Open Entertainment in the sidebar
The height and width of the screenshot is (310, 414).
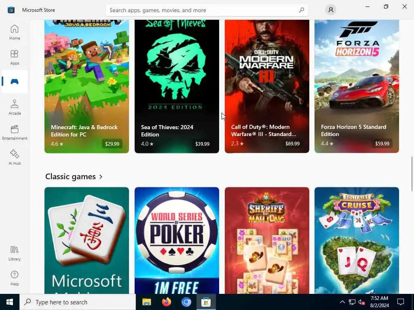15,132
